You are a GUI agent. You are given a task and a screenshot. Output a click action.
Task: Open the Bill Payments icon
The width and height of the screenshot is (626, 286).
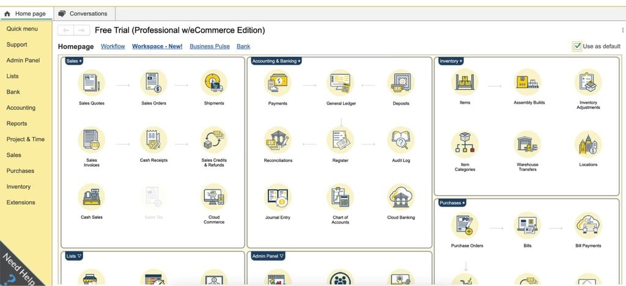pyautogui.click(x=588, y=226)
